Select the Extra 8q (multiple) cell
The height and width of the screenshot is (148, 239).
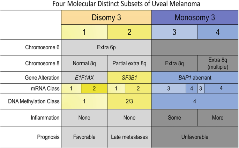pyautogui.click(x=218, y=63)
